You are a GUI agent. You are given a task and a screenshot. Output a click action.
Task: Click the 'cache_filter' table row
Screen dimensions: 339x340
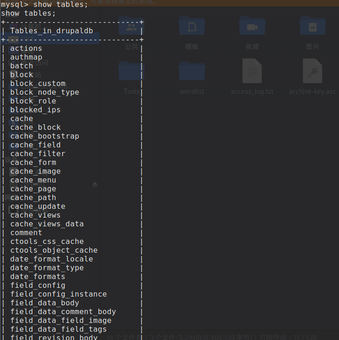click(x=72, y=154)
